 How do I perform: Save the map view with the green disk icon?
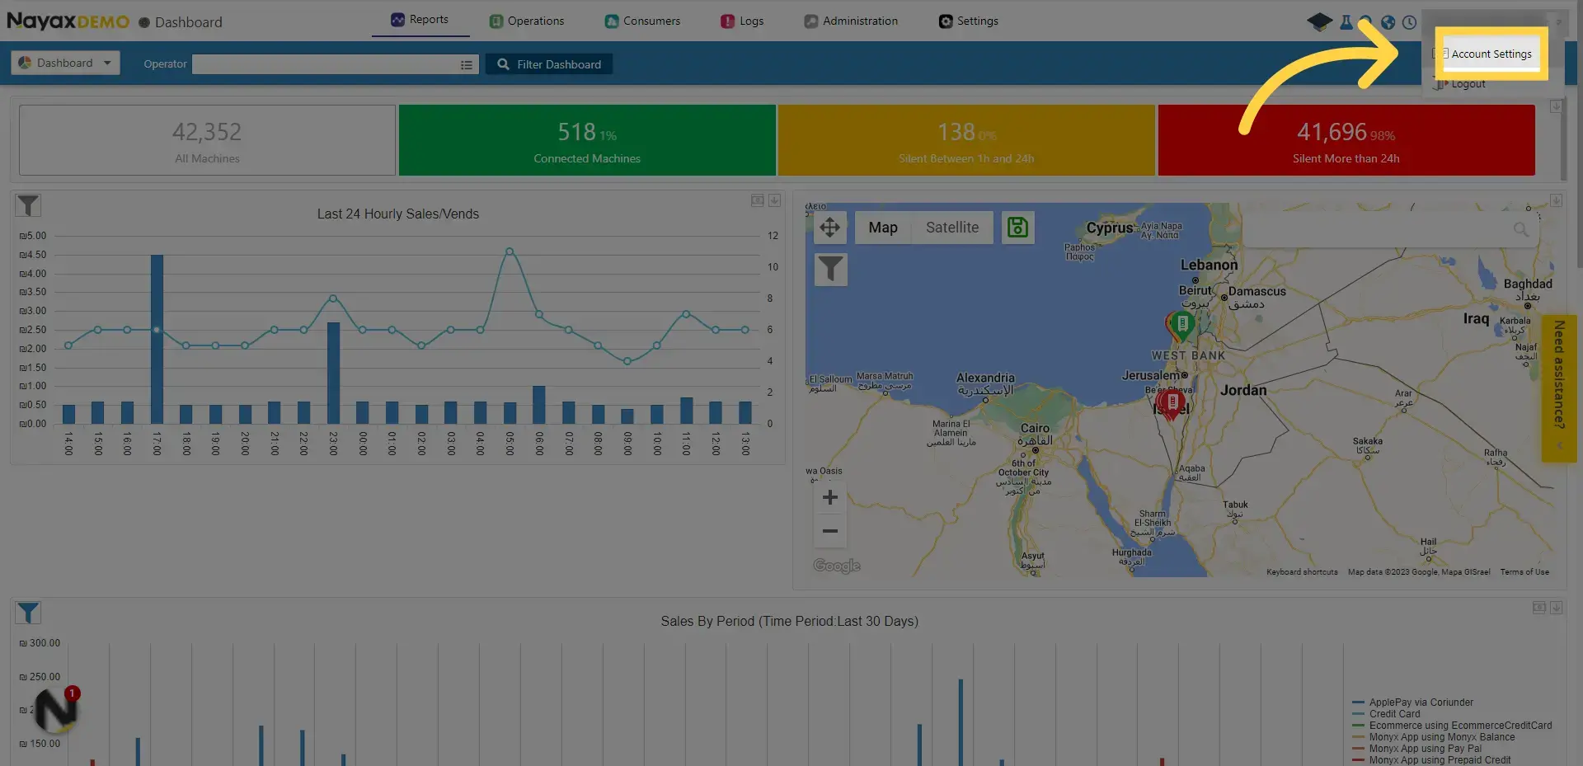1018,227
